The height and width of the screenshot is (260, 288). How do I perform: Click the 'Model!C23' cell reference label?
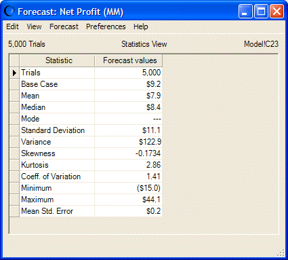click(x=261, y=44)
